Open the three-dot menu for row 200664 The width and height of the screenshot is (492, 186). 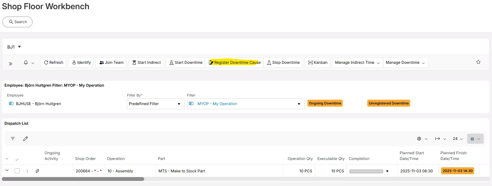(x=27, y=171)
